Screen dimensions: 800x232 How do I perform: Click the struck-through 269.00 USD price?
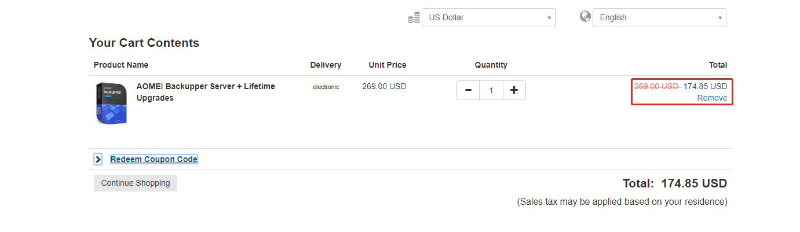656,86
